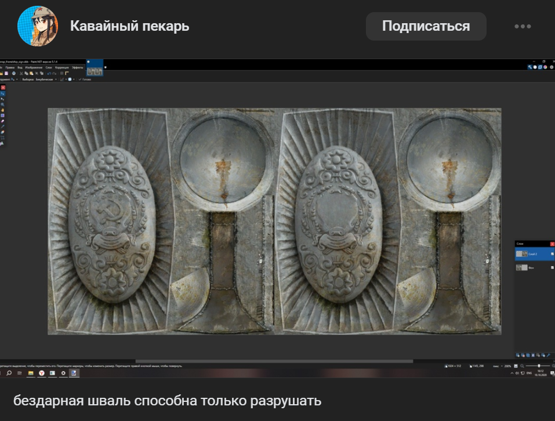Adjust the zoom slider handle
This screenshot has width=555, height=421.
pos(539,366)
